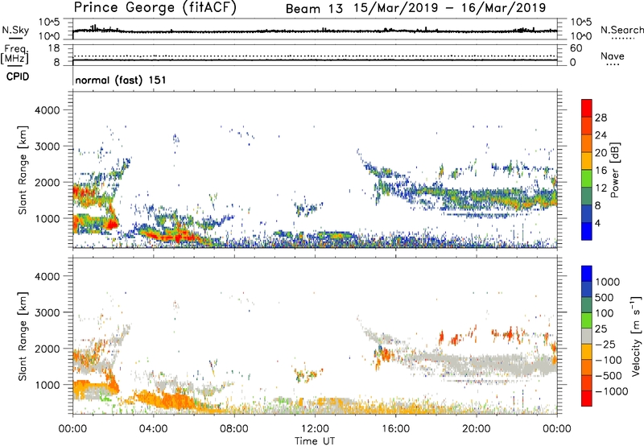Click the "Time UT" axis title
The height and width of the screenshot is (446, 644).
click(315, 441)
